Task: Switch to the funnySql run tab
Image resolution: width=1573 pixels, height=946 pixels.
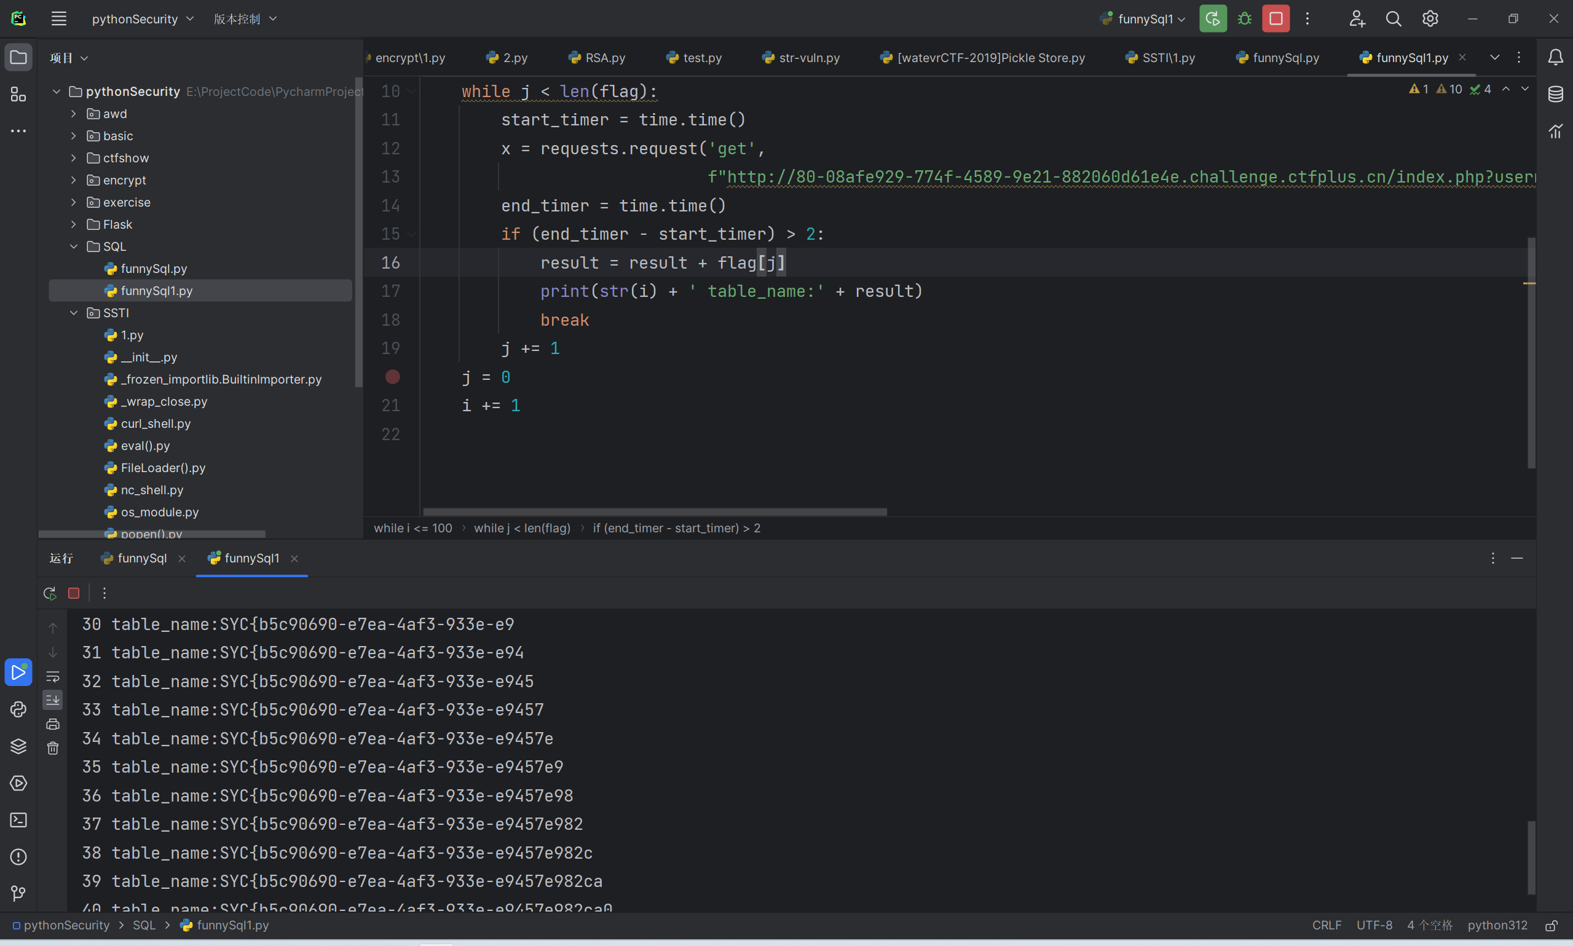Action: pyautogui.click(x=141, y=558)
